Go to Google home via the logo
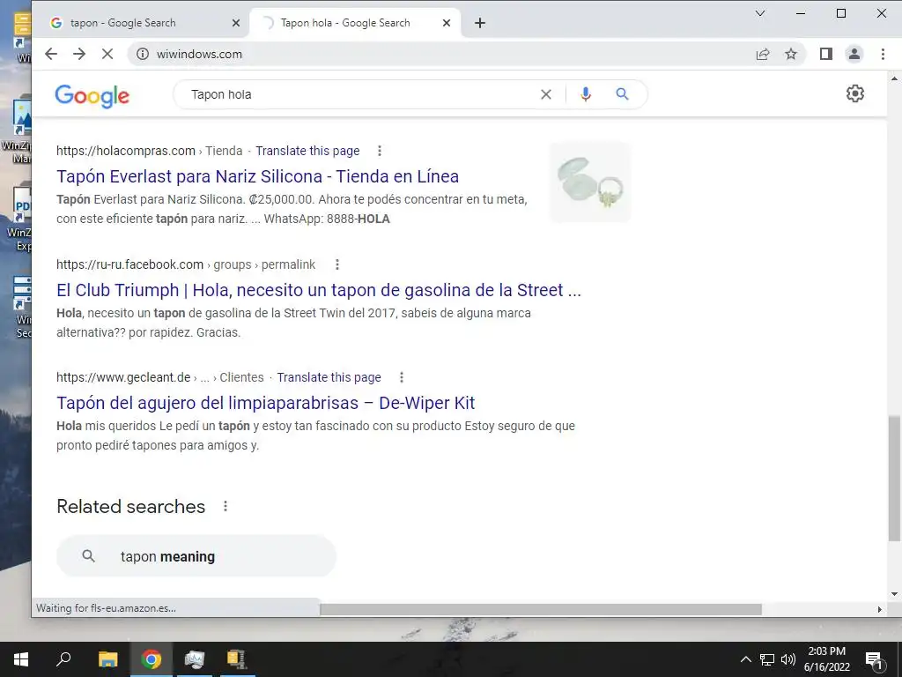Image resolution: width=902 pixels, height=677 pixels. click(x=92, y=95)
